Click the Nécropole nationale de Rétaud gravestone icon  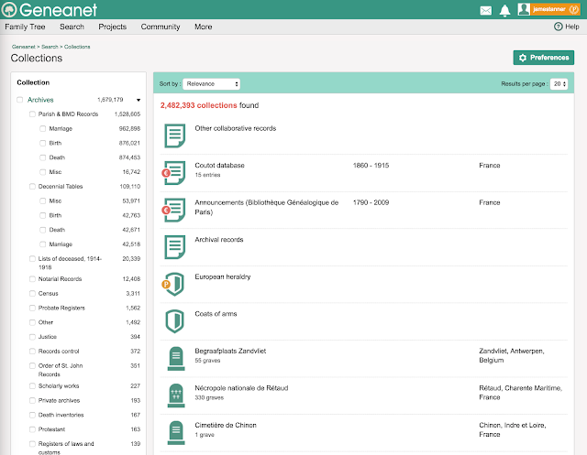[x=176, y=395]
